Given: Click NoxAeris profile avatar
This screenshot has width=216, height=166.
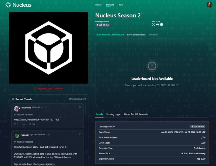Looking at the screenshot, I should 17,108.
